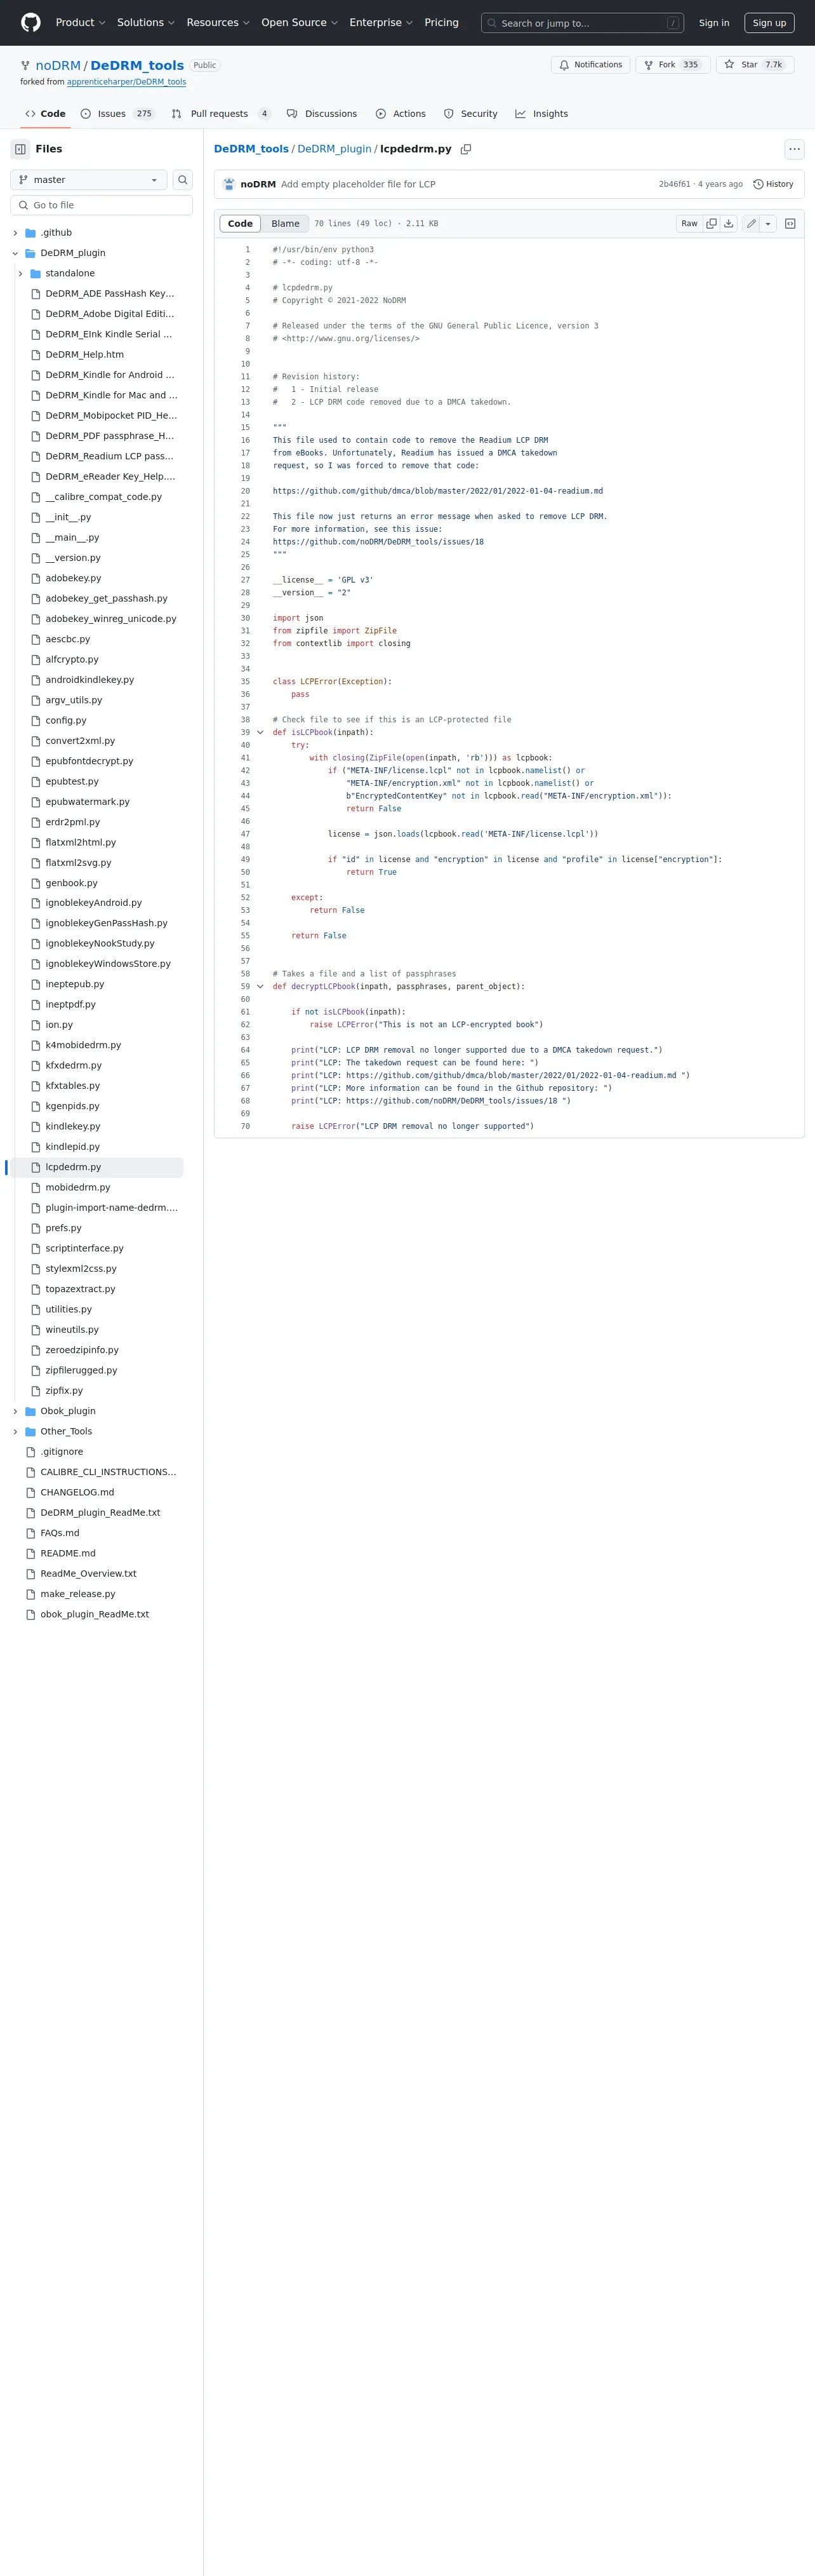Open the Open Source menu
The width and height of the screenshot is (815, 2576).
click(x=300, y=22)
